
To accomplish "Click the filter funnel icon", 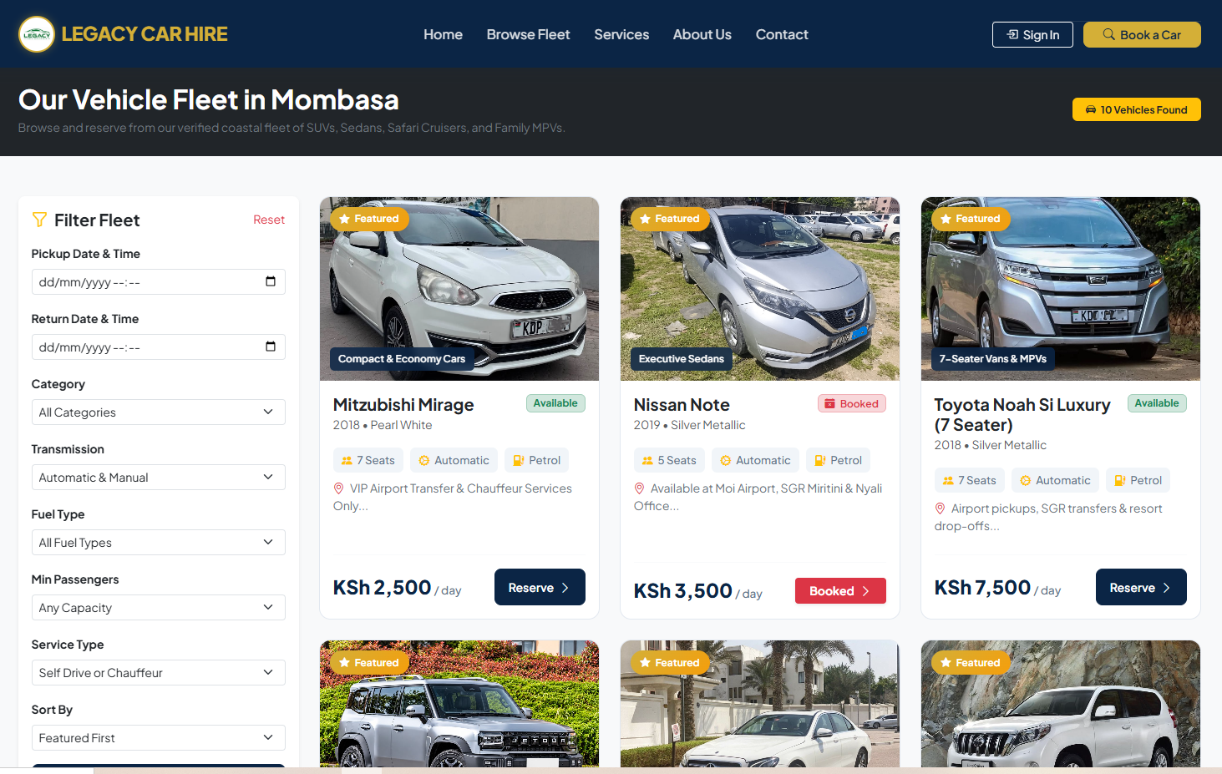I will [39, 220].
